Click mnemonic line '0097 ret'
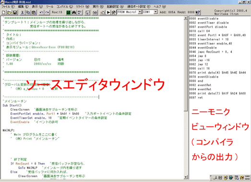The width and height of the screenshot is (251, 182). (196, 98)
